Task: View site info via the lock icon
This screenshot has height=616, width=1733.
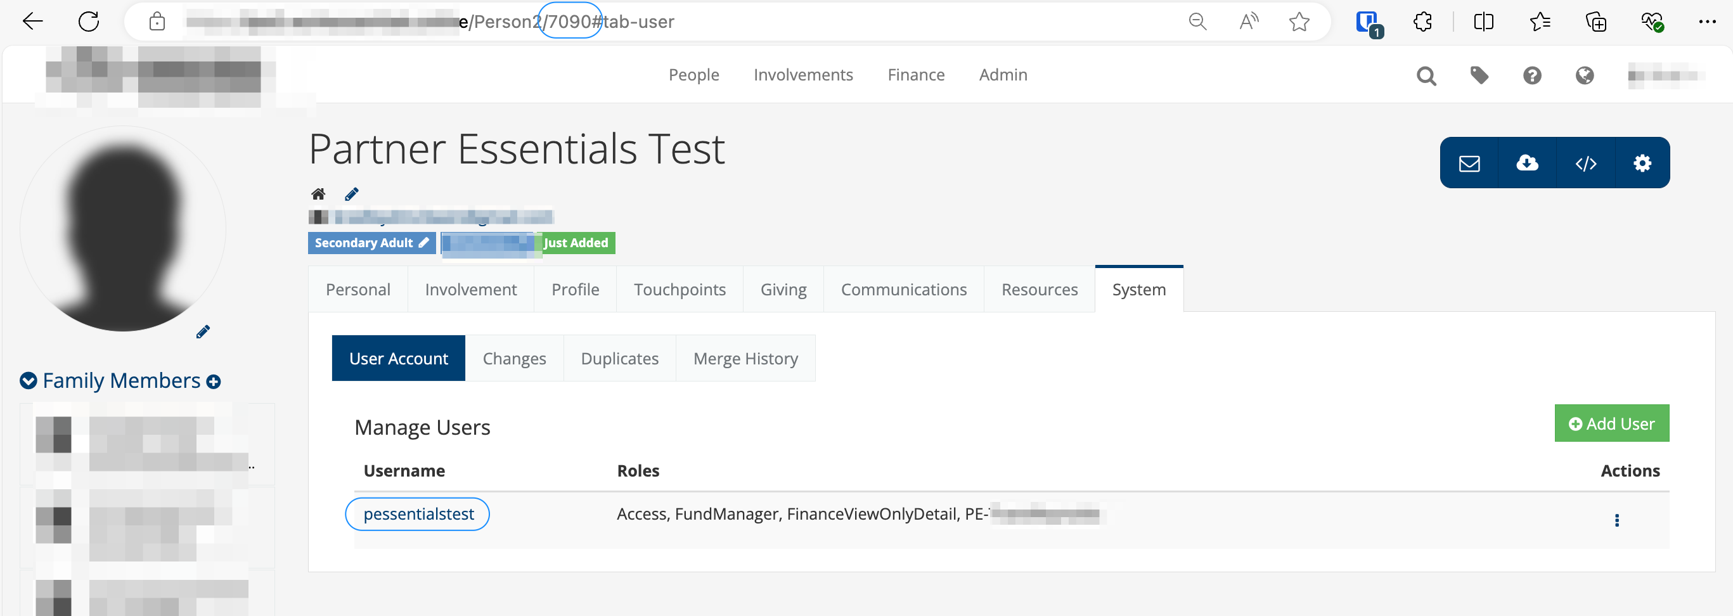Action: click(157, 22)
